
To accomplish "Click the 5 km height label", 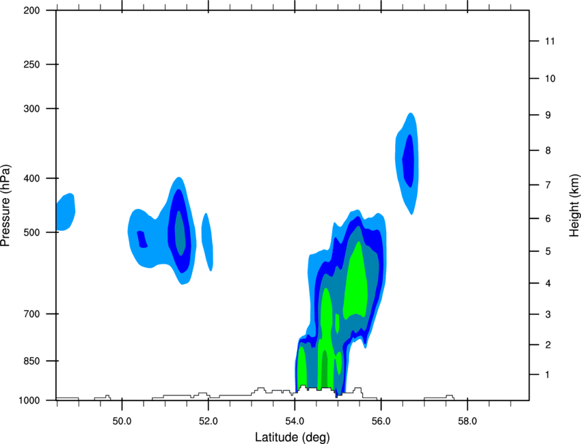I will coord(548,251).
